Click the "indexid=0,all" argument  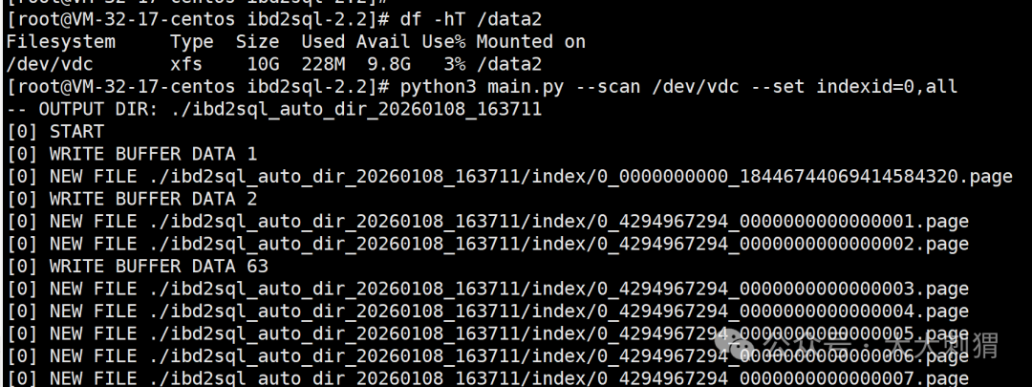[886, 87]
